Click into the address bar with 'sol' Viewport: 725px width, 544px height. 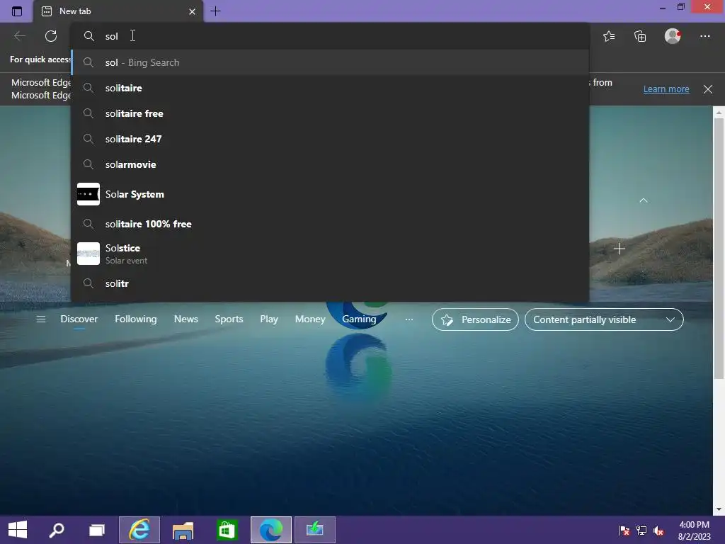click(x=330, y=36)
